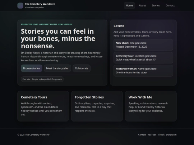Click the Fast site Simple upkeep pill

tap(42, 79)
